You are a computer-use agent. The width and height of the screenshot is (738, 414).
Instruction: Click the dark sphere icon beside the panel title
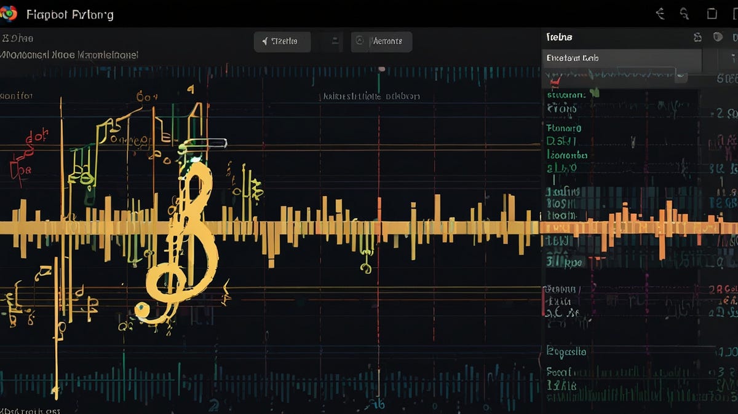click(717, 37)
